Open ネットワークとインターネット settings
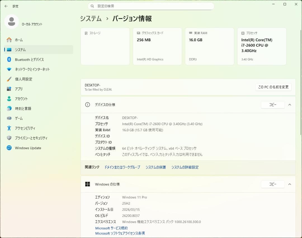The height and width of the screenshot is (238, 302). coord(39,69)
